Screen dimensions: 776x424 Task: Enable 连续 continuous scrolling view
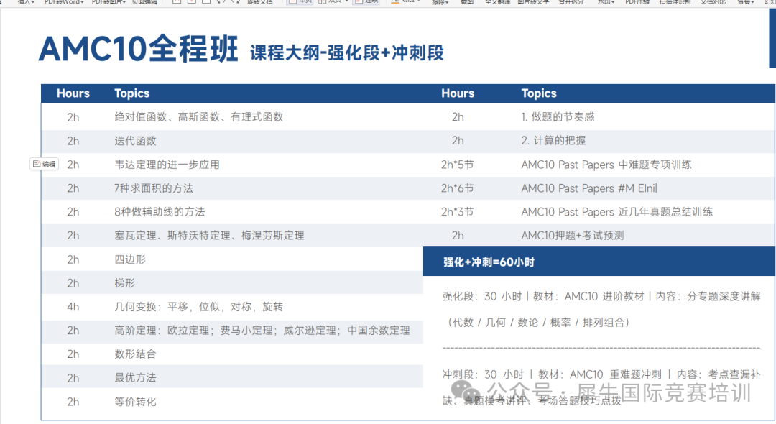point(366,2)
